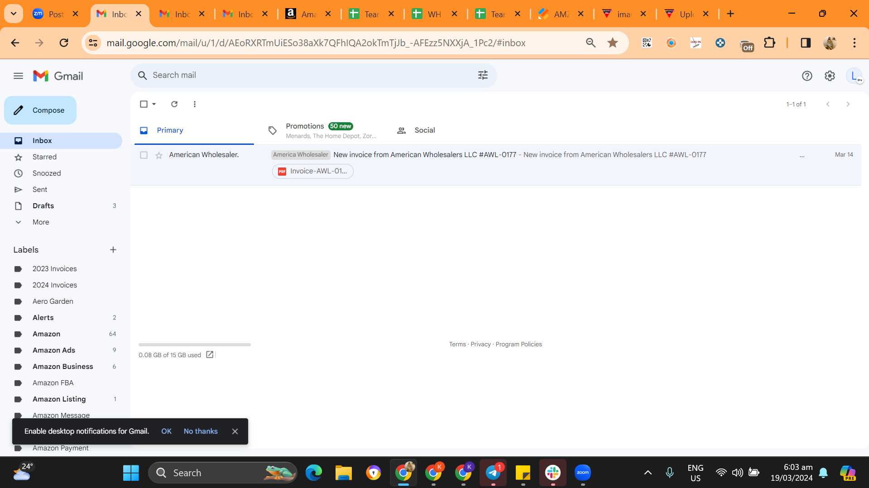Viewport: 869px width, 488px height.
Task: Refresh the inbox message list
Action: (x=174, y=104)
